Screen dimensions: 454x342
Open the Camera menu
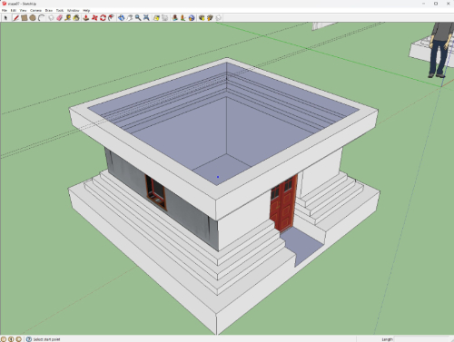35,10
